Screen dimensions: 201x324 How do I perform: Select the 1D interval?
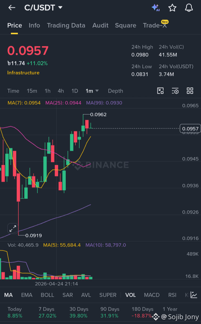click(x=75, y=91)
